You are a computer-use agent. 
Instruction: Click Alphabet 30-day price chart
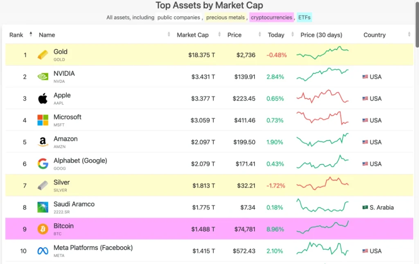tap(322, 162)
